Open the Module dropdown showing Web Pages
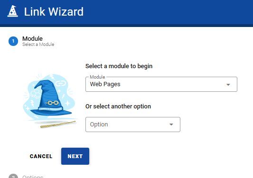253x178 pixels. click(x=161, y=84)
